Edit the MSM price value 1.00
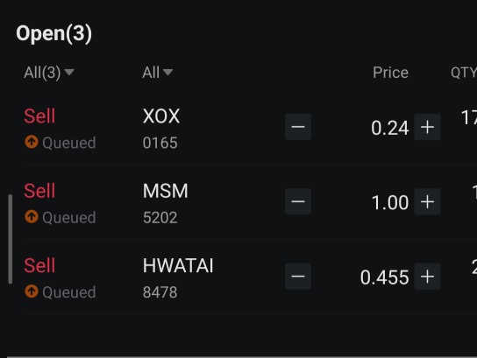 (x=390, y=202)
